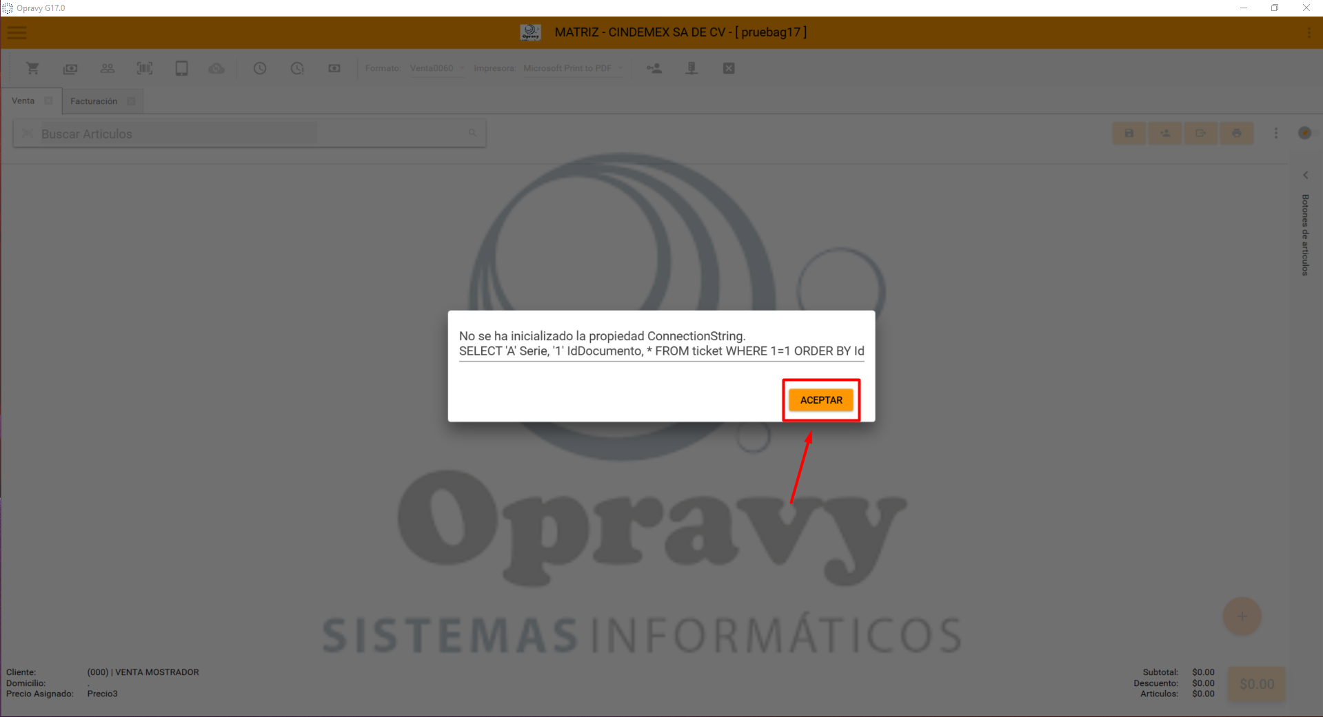The width and height of the screenshot is (1323, 717).
Task: Close the Venta tab
Action: tap(48, 101)
